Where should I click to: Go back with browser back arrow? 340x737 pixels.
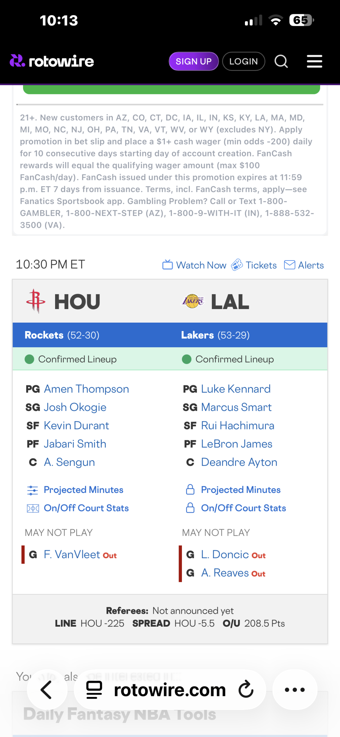point(47,690)
